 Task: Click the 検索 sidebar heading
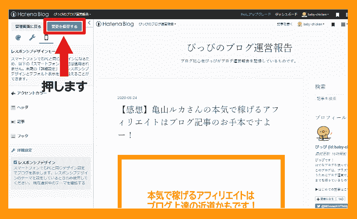click(320, 87)
